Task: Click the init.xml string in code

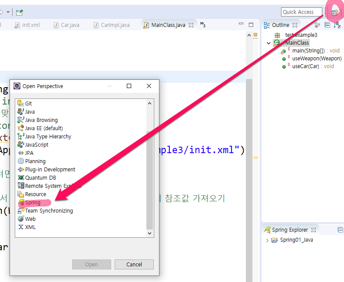Action: 201,150
